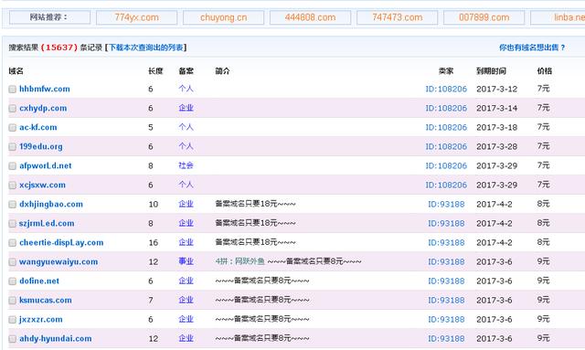Open domain 199edu.org
The image size is (585, 350).
point(40,146)
